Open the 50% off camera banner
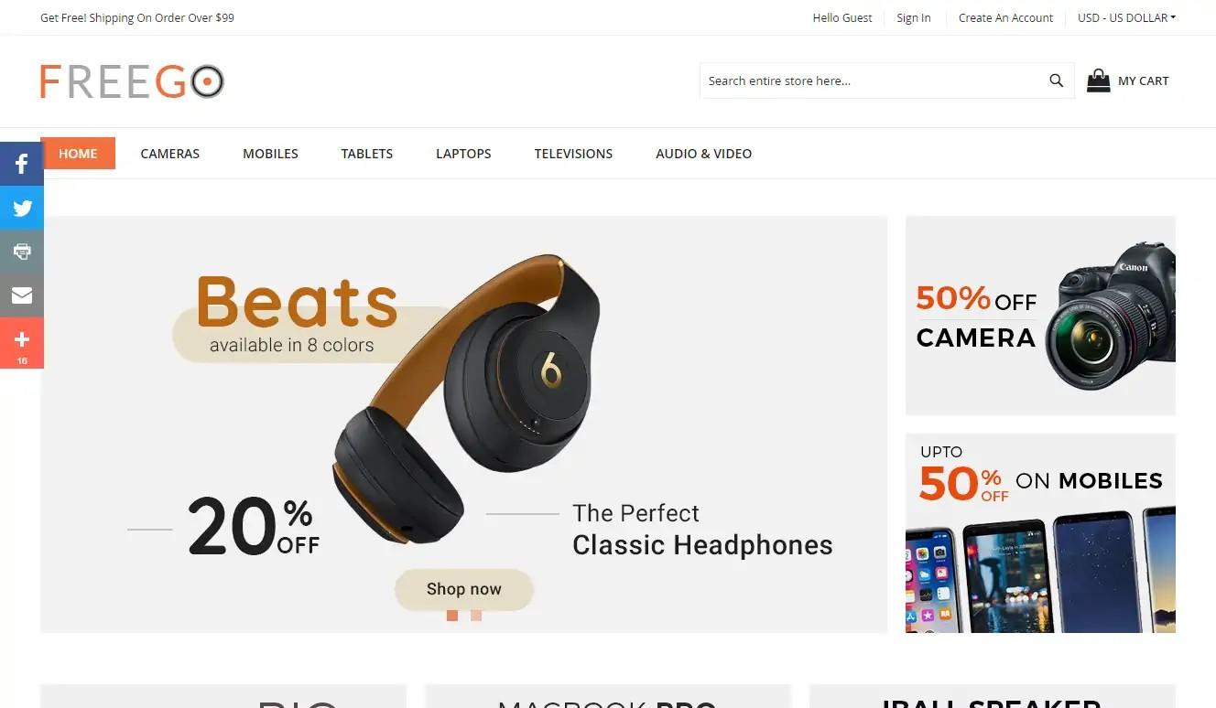The image size is (1216, 708). point(1040,316)
